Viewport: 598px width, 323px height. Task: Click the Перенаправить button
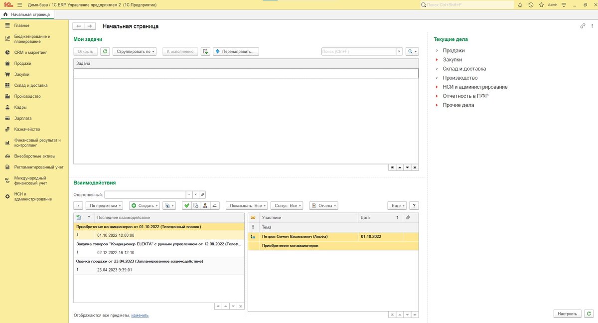tap(236, 51)
